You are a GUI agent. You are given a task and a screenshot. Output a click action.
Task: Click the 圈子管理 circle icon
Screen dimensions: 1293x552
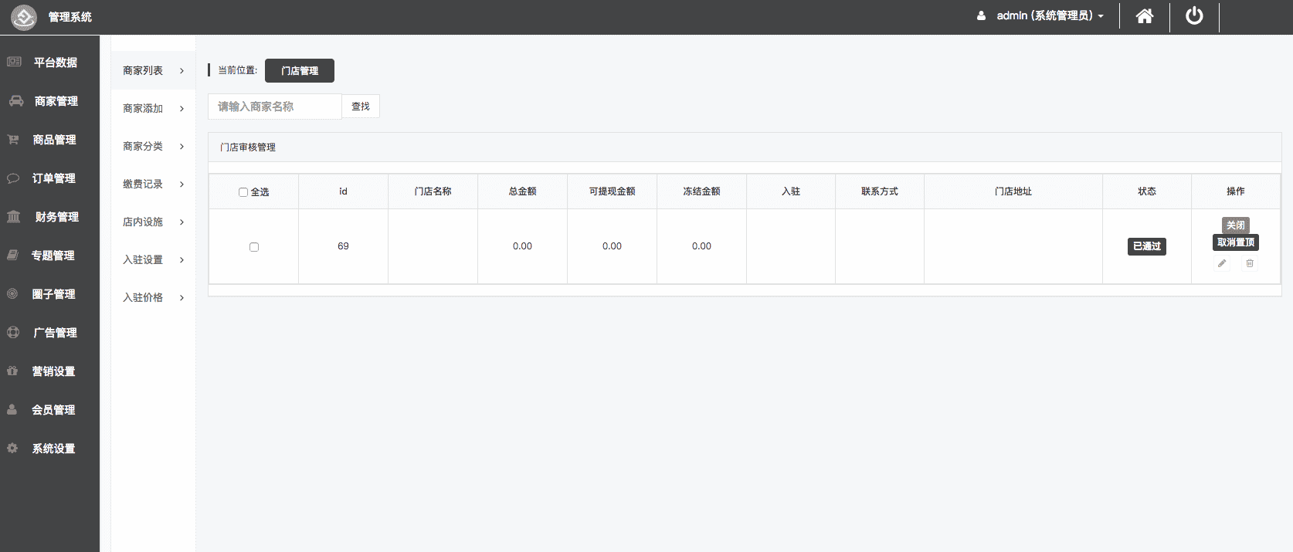coord(12,293)
